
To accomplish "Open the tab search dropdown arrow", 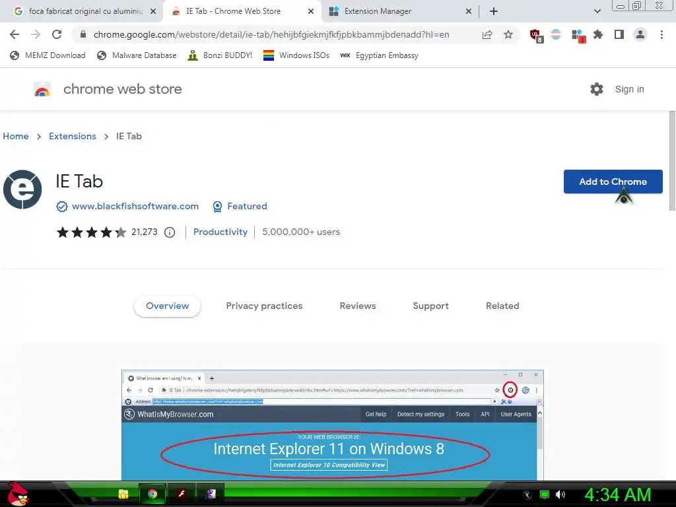I will pyautogui.click(x=597, y=11).
